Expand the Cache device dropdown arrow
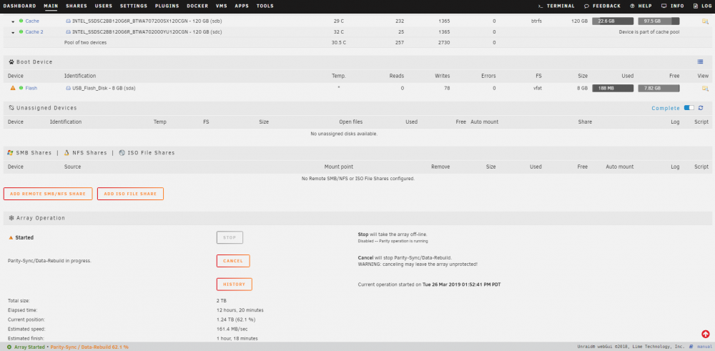The image size is (715, 351). [x=13, y=21]
